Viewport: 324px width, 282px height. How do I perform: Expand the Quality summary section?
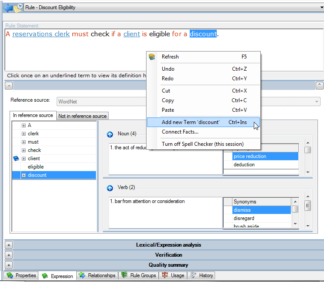click(x=9, y=265)
